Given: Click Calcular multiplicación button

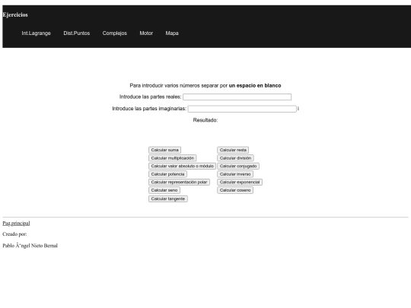Looking at the screenshot, I should click(173, 158).
